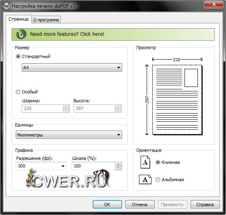This screenshot has height=215, width=226.
Task: Open the Миллиметры units dropdown
Action: 69,135
